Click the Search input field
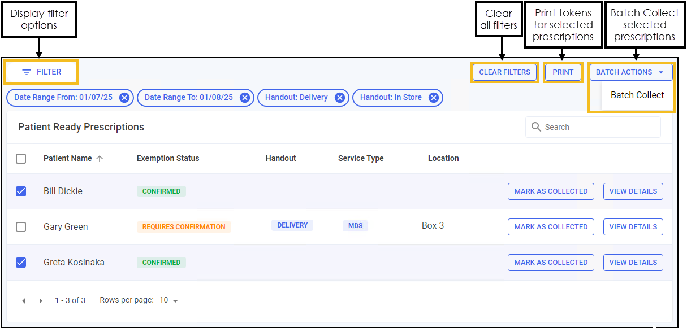 point(598,127)
